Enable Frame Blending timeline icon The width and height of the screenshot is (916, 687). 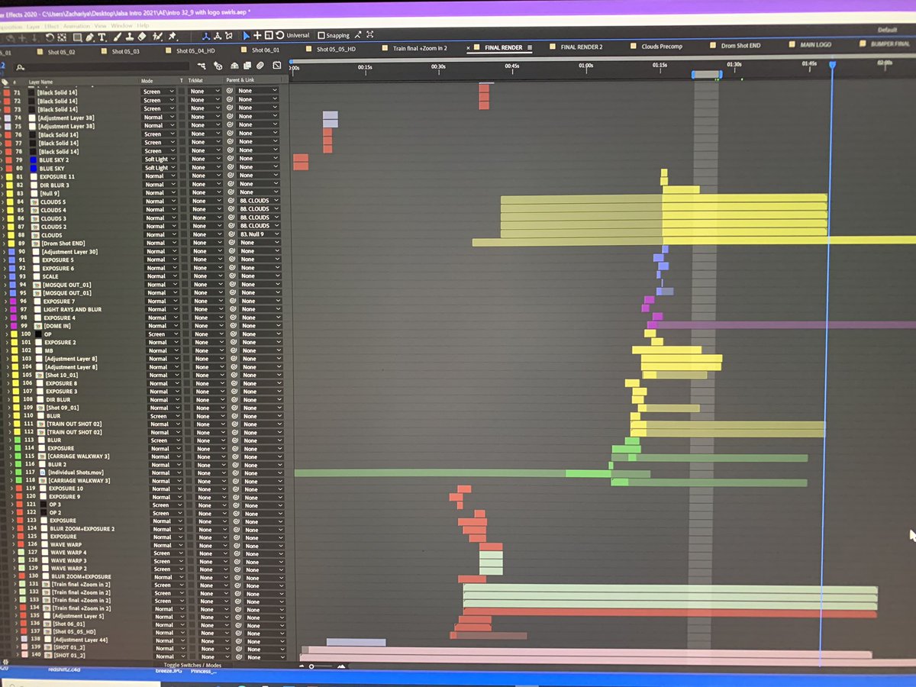coord(247,66)
